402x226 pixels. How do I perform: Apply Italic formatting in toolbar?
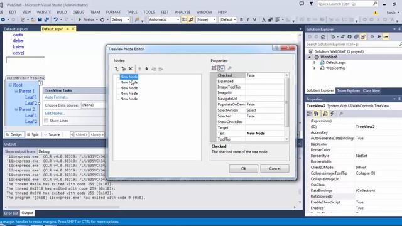tap(248, 19)
